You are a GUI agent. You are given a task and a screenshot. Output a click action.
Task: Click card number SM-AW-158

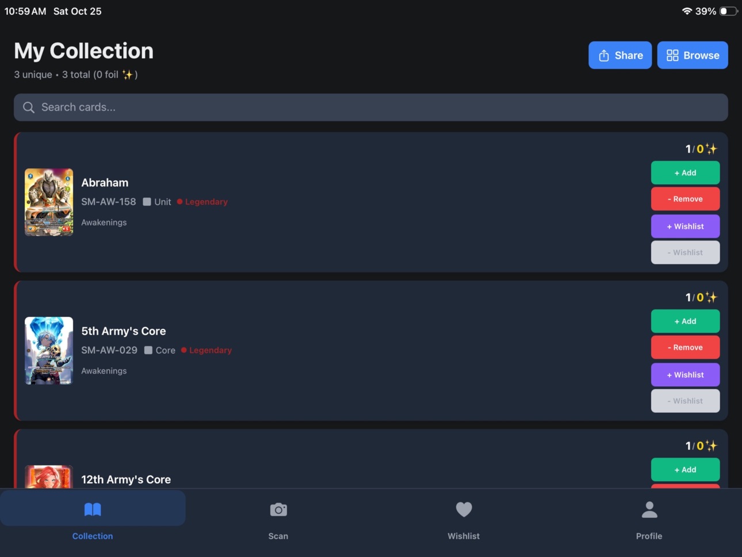click(x=109, y=202)
